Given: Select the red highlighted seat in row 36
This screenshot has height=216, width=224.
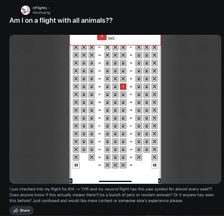Looking at the screenshot, I should click(x=123, y=86).
